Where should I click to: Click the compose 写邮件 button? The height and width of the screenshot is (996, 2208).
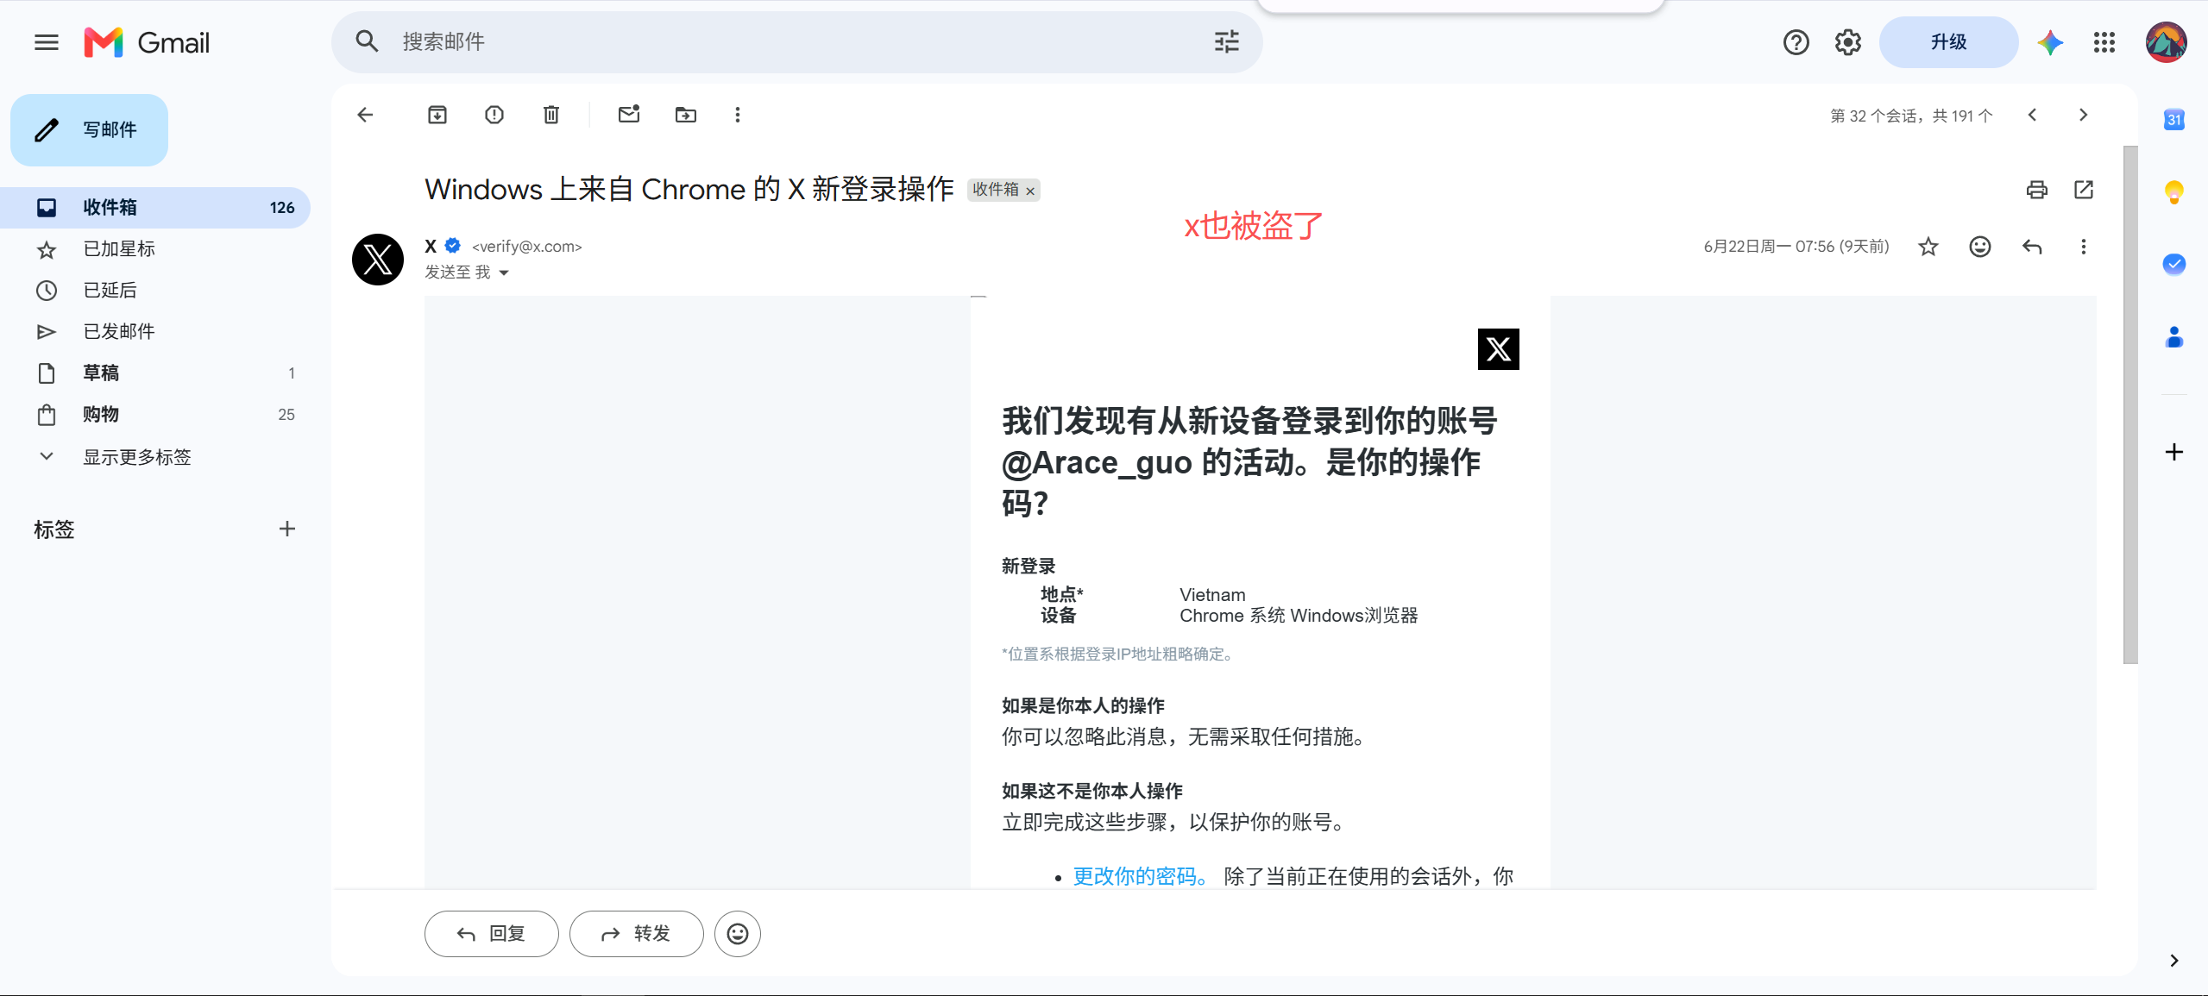(89, 130)
